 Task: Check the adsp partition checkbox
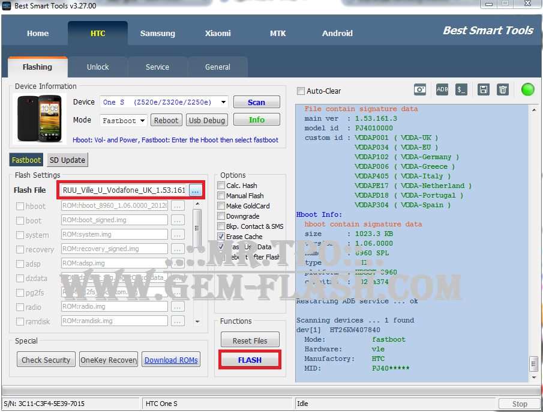pyautogui.click(x=20, y=264)
